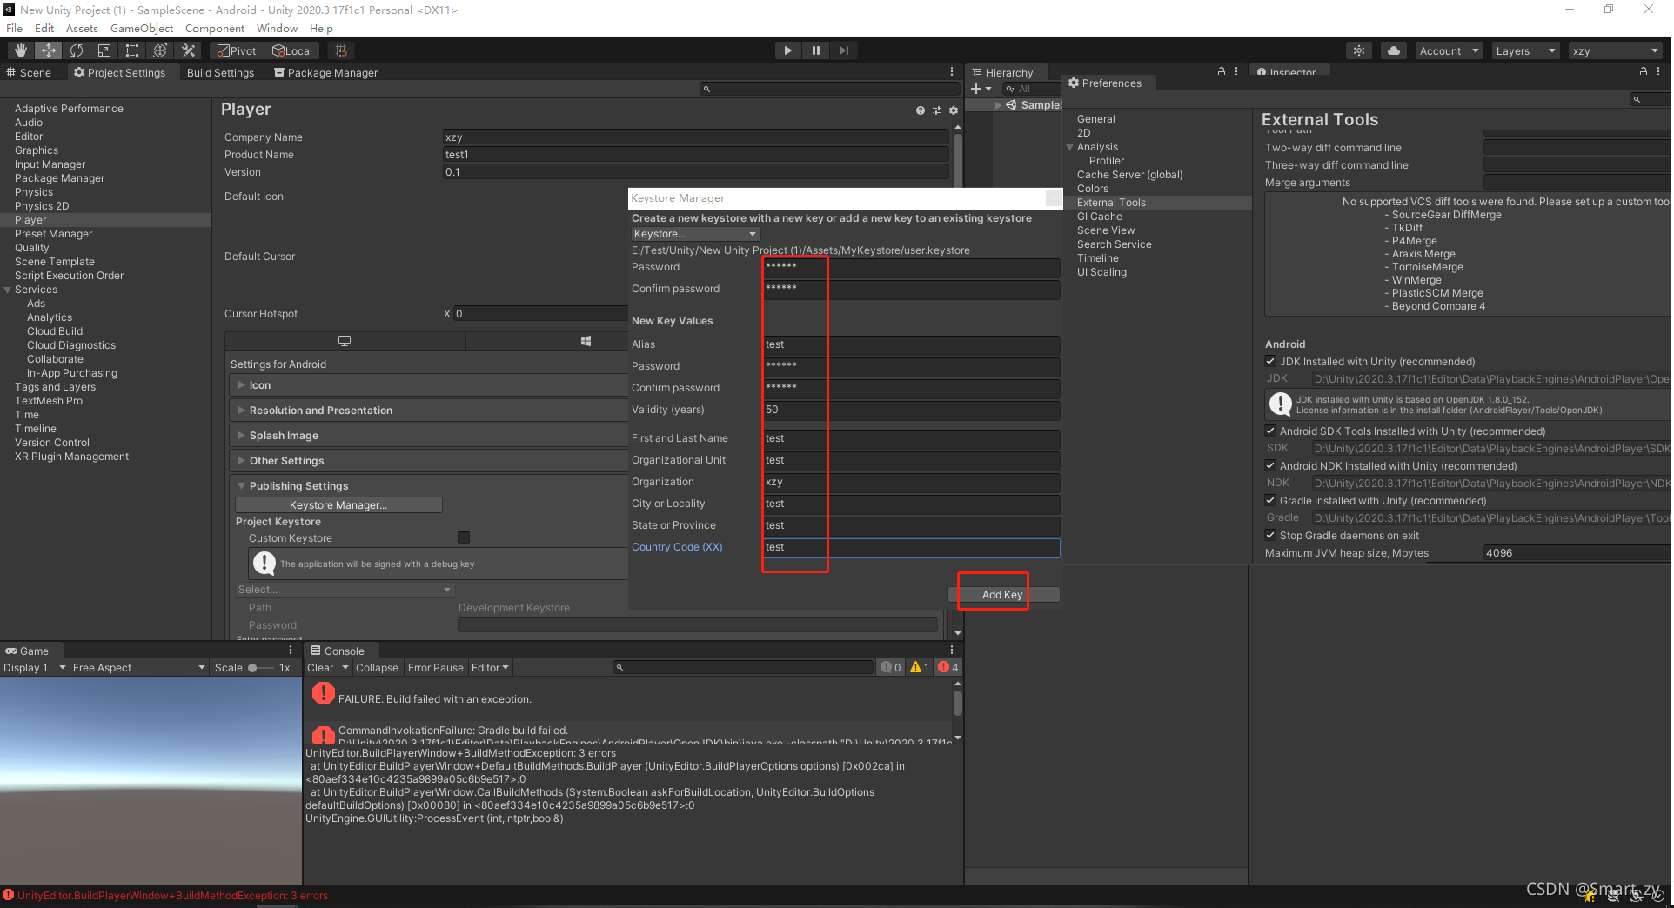Adjust the Game view Scale slider
Viewport: 1674px width, 908px height.
click(x=259, y=667)
